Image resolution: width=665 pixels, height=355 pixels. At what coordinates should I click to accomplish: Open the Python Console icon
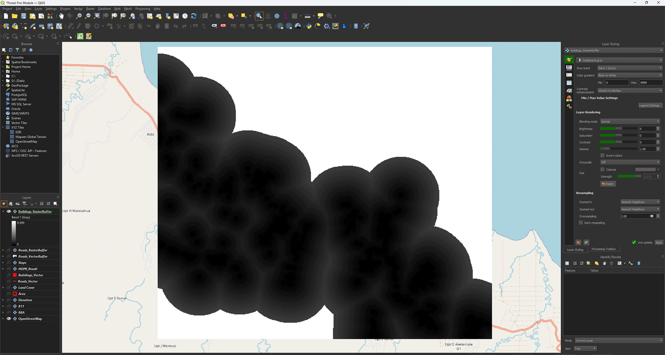(309, 26)
